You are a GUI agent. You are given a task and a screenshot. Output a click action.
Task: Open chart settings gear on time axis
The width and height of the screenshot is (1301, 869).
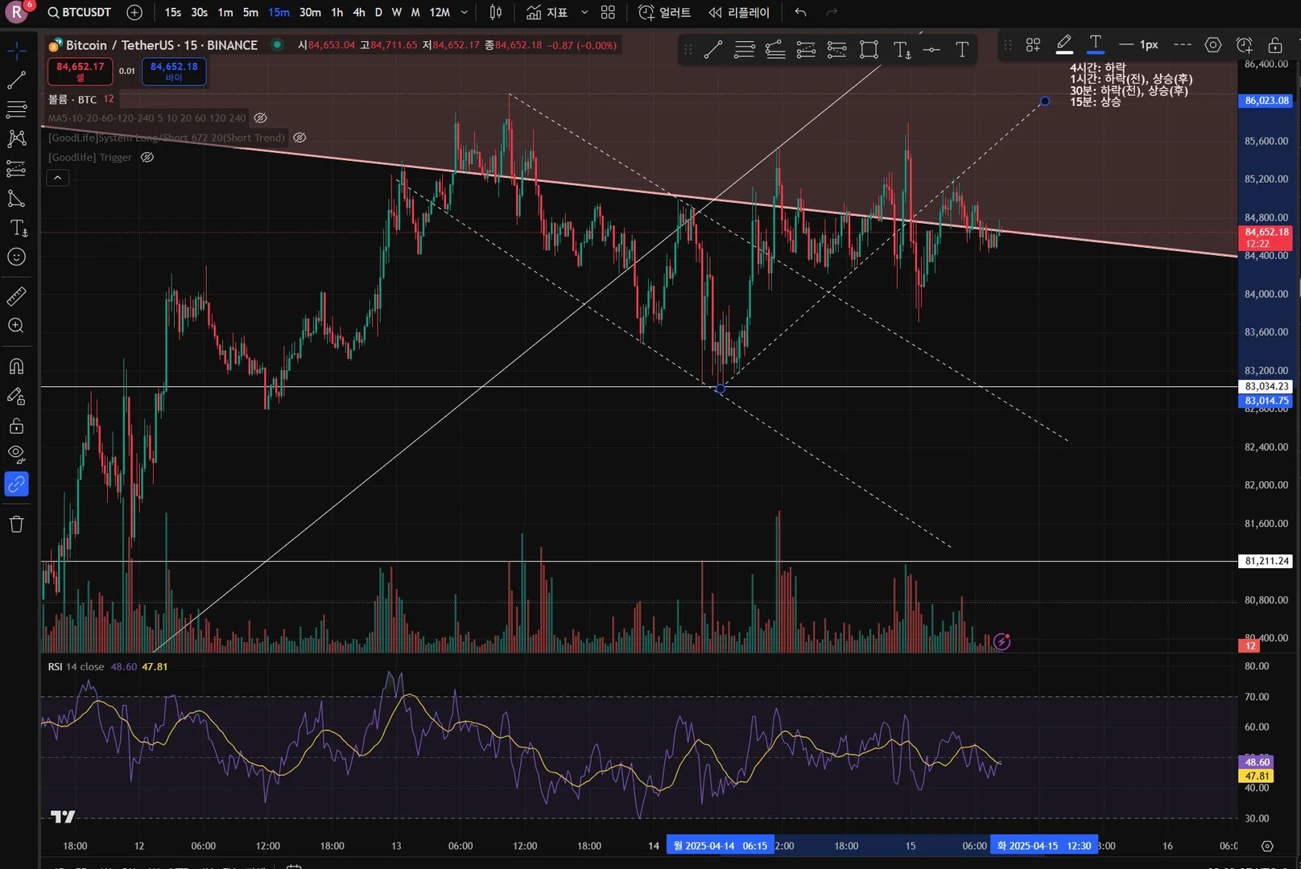[1267, 846]
